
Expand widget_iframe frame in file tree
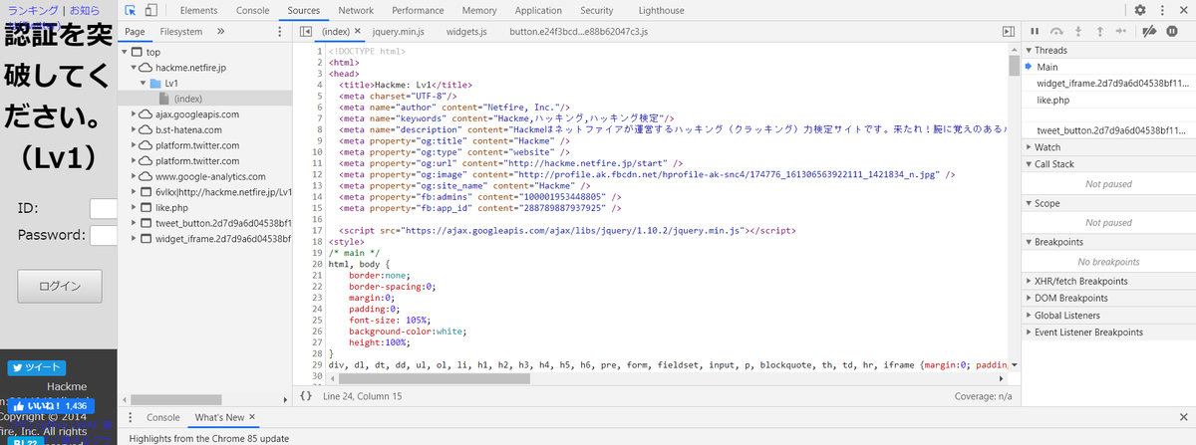pos(135,239)
